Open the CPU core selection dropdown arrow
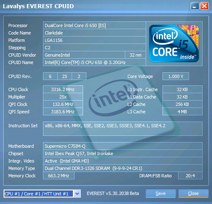Image resolution: width=212 pixels, height=204 pixels. pos(77,194)
